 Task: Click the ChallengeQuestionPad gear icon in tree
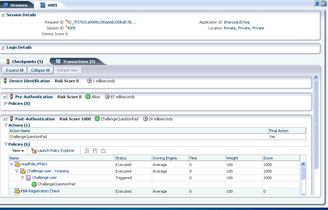(34, 184)
